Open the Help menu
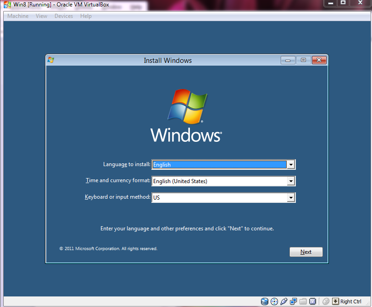The height and width of the screenshot is (307, 372). pos(86,16)
